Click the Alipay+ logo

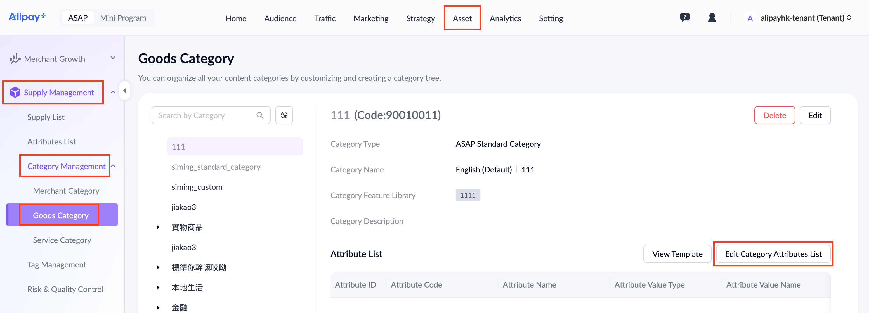click(27, 17)
